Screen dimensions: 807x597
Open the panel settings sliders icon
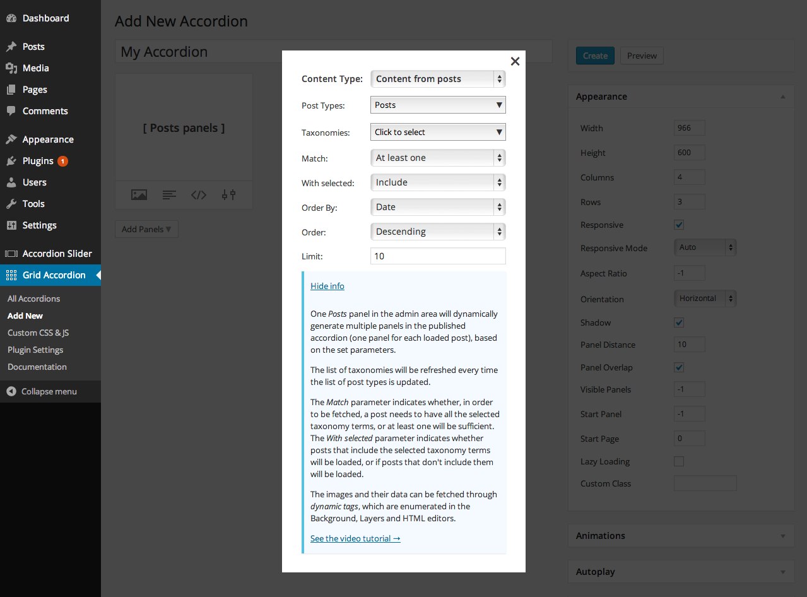click(228, 195)
